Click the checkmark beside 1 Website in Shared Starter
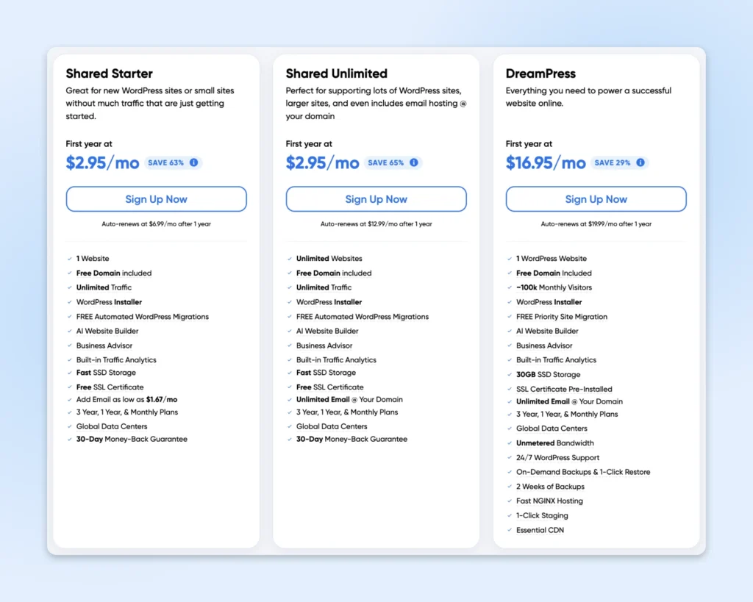The image size is (753, 602). [69, 259]
